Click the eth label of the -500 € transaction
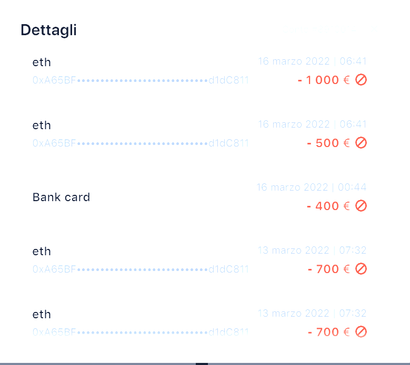This screenshot has width=410, height=365. point(42,126)
